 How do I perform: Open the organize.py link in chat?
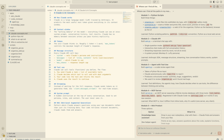pyautogui.click(x=149, y=22)
